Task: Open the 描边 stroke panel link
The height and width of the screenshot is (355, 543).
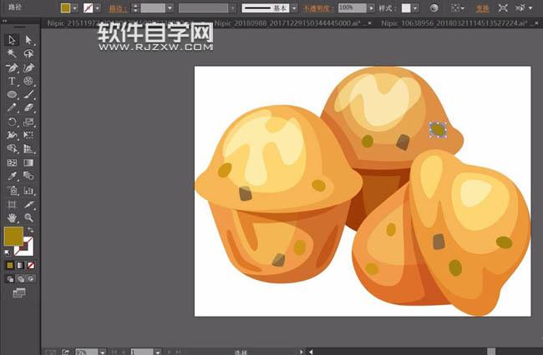Action: coord(118,8)
